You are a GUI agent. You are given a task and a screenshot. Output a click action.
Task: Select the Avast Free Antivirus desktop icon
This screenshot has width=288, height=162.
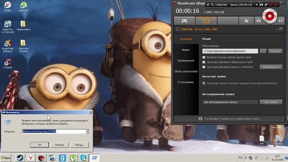coord(8,46)
